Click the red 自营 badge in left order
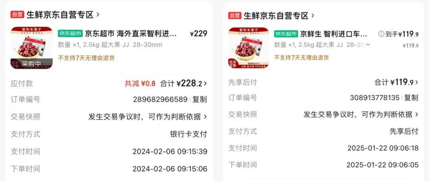The height and width of the screenshot is (181, 429). point(17,15)
